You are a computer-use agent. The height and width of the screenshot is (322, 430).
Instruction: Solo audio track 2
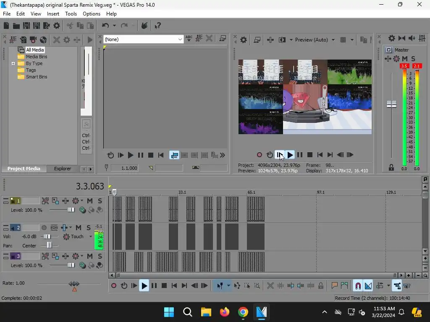pos(89,228)
